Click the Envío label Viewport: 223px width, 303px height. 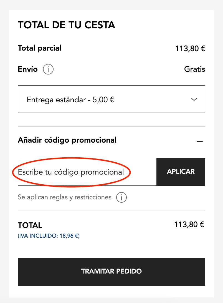[28, 69]
